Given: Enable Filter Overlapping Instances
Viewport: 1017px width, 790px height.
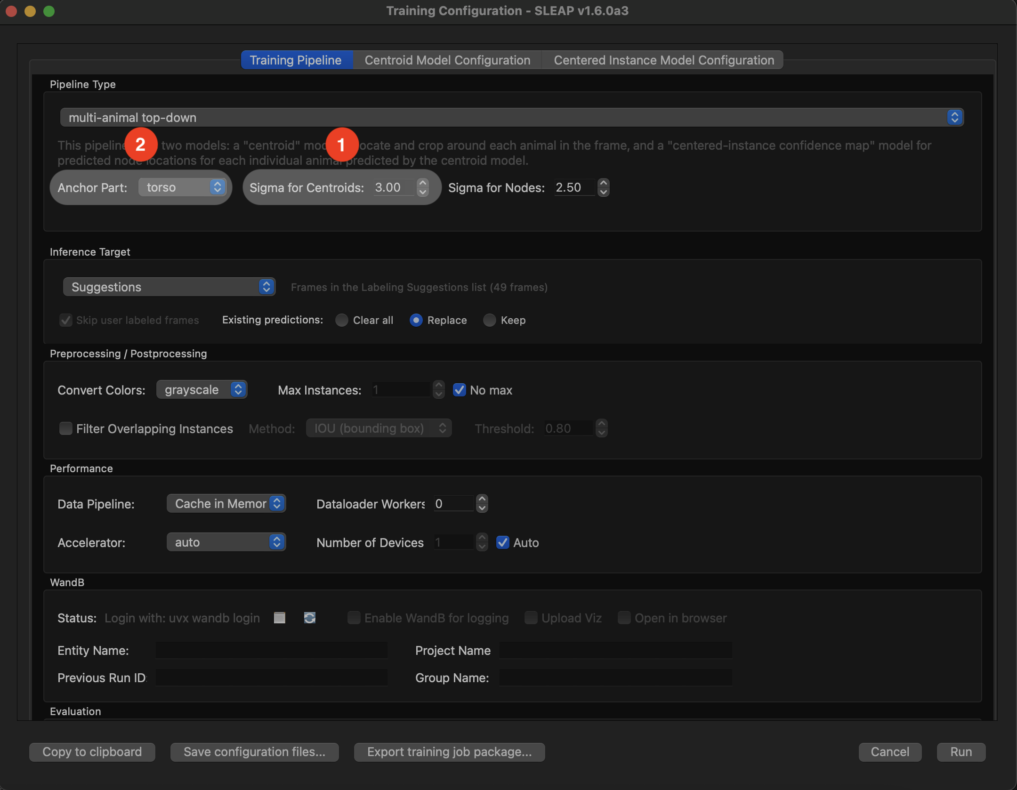Looking at the screenshot, I should point(65,428).
